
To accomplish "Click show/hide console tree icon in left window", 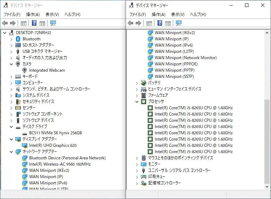I will pyautogui.click(x=24, y=23).
